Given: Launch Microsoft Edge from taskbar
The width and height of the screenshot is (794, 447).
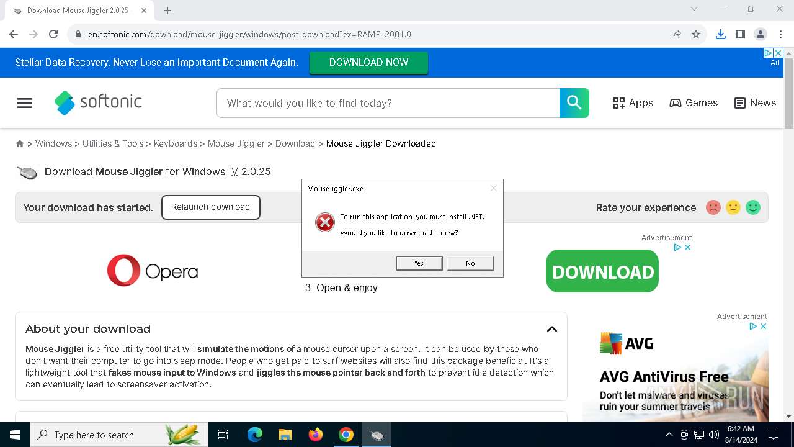Looking at the screenshot, I should [255, 435].
